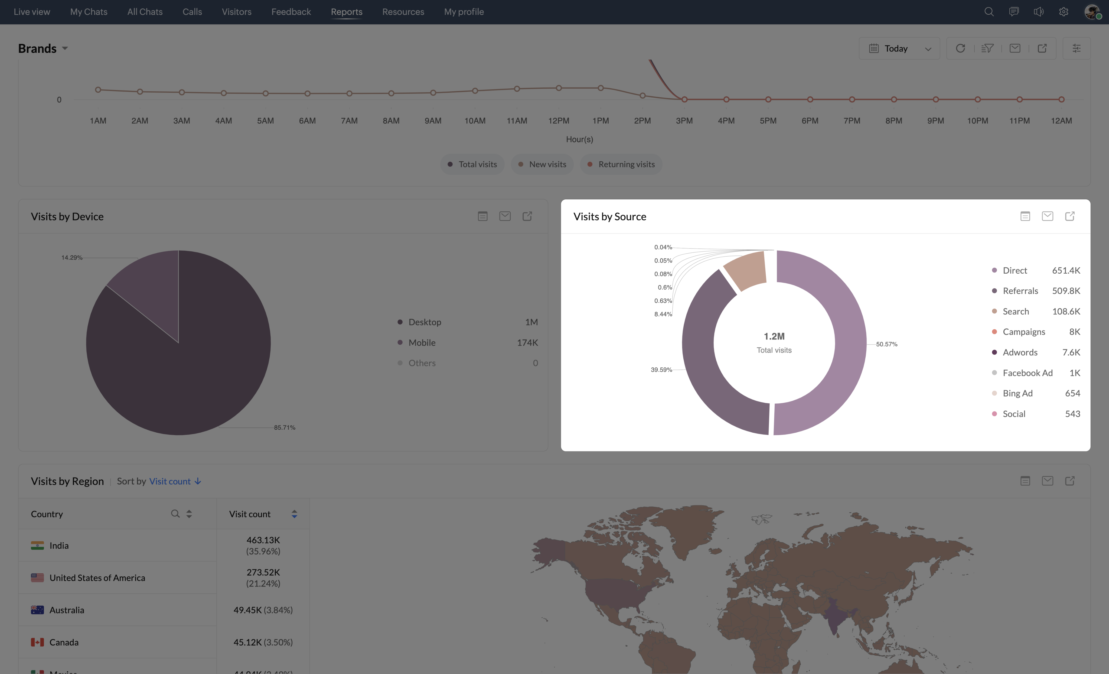Search countries using Country column magnifier

pos(175,514)
